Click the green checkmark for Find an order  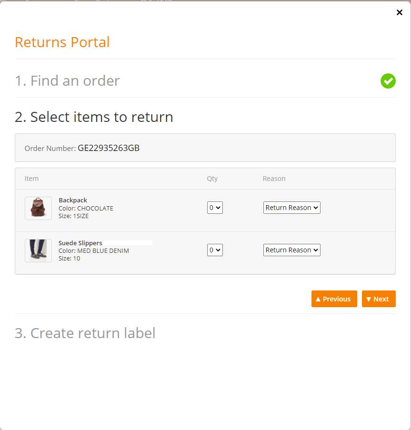point(388,81)
